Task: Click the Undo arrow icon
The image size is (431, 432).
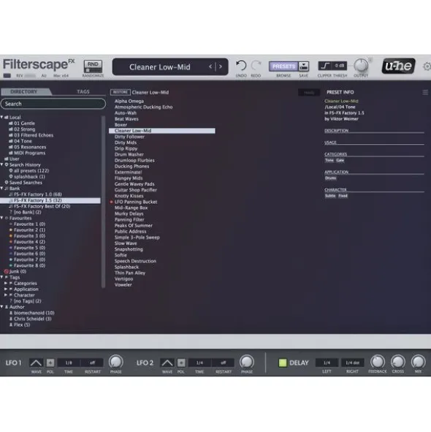Action: (x=240, y=66)
